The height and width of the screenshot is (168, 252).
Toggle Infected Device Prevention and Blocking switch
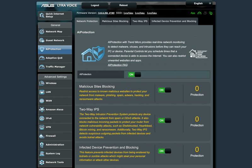coord(164,151)
